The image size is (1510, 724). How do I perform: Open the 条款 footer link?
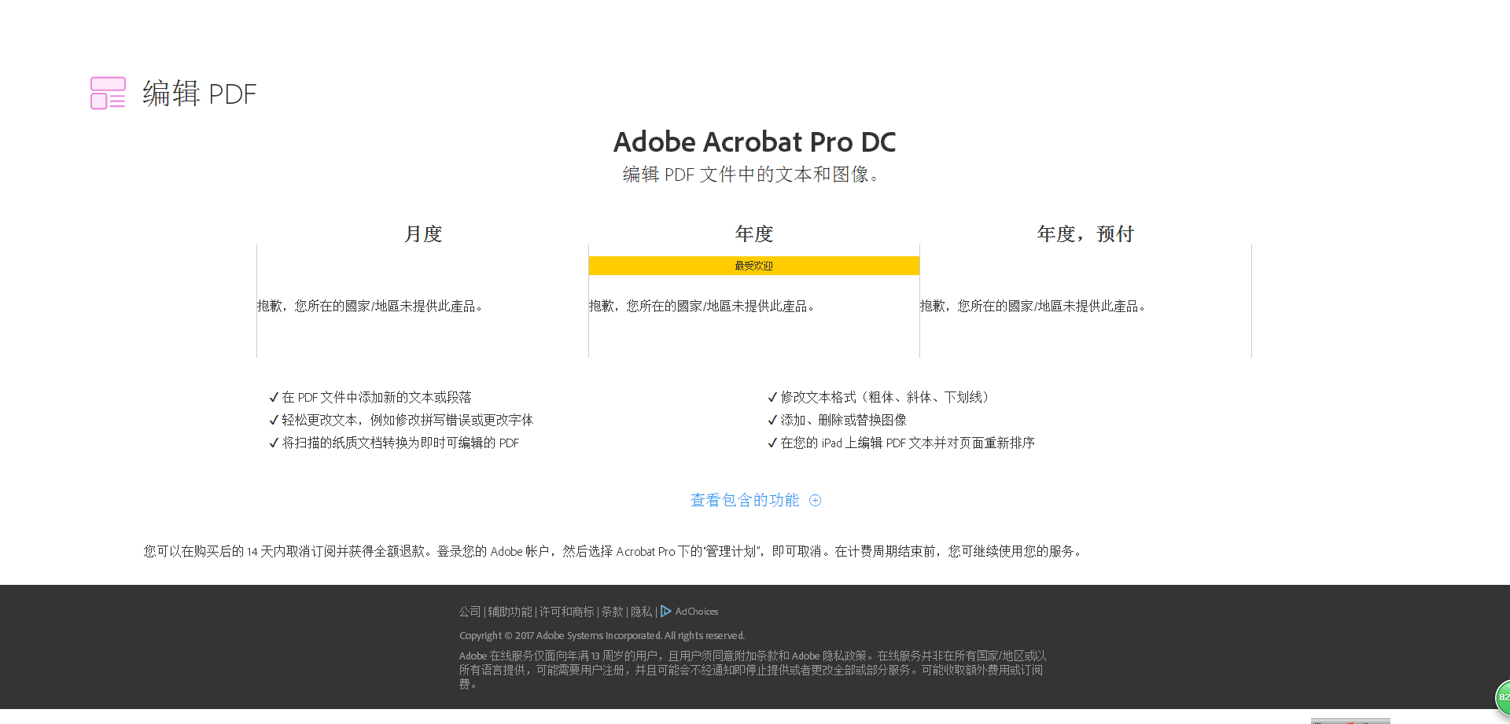click(612, 612)
